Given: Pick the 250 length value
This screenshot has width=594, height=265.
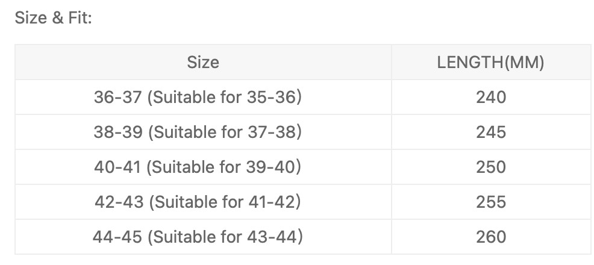Looking at the screenshot, I should [490, 167].
